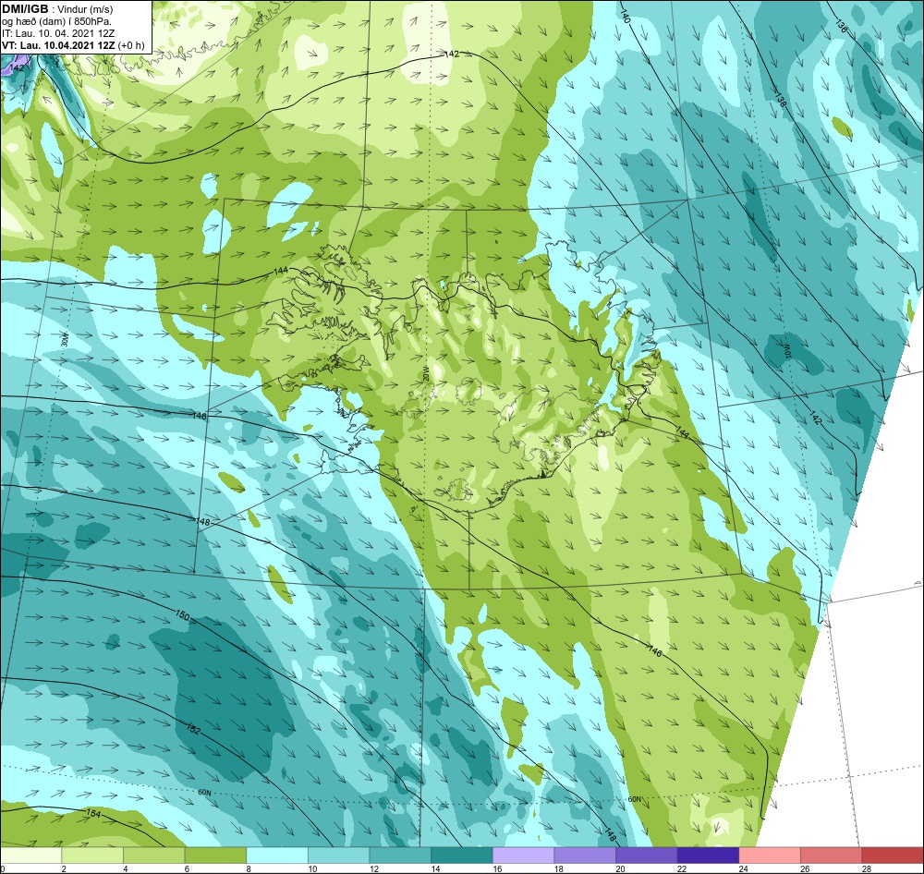
Task: Click the 24–26 m/s light pink legend swatch
Action: [x=770, y=856]
